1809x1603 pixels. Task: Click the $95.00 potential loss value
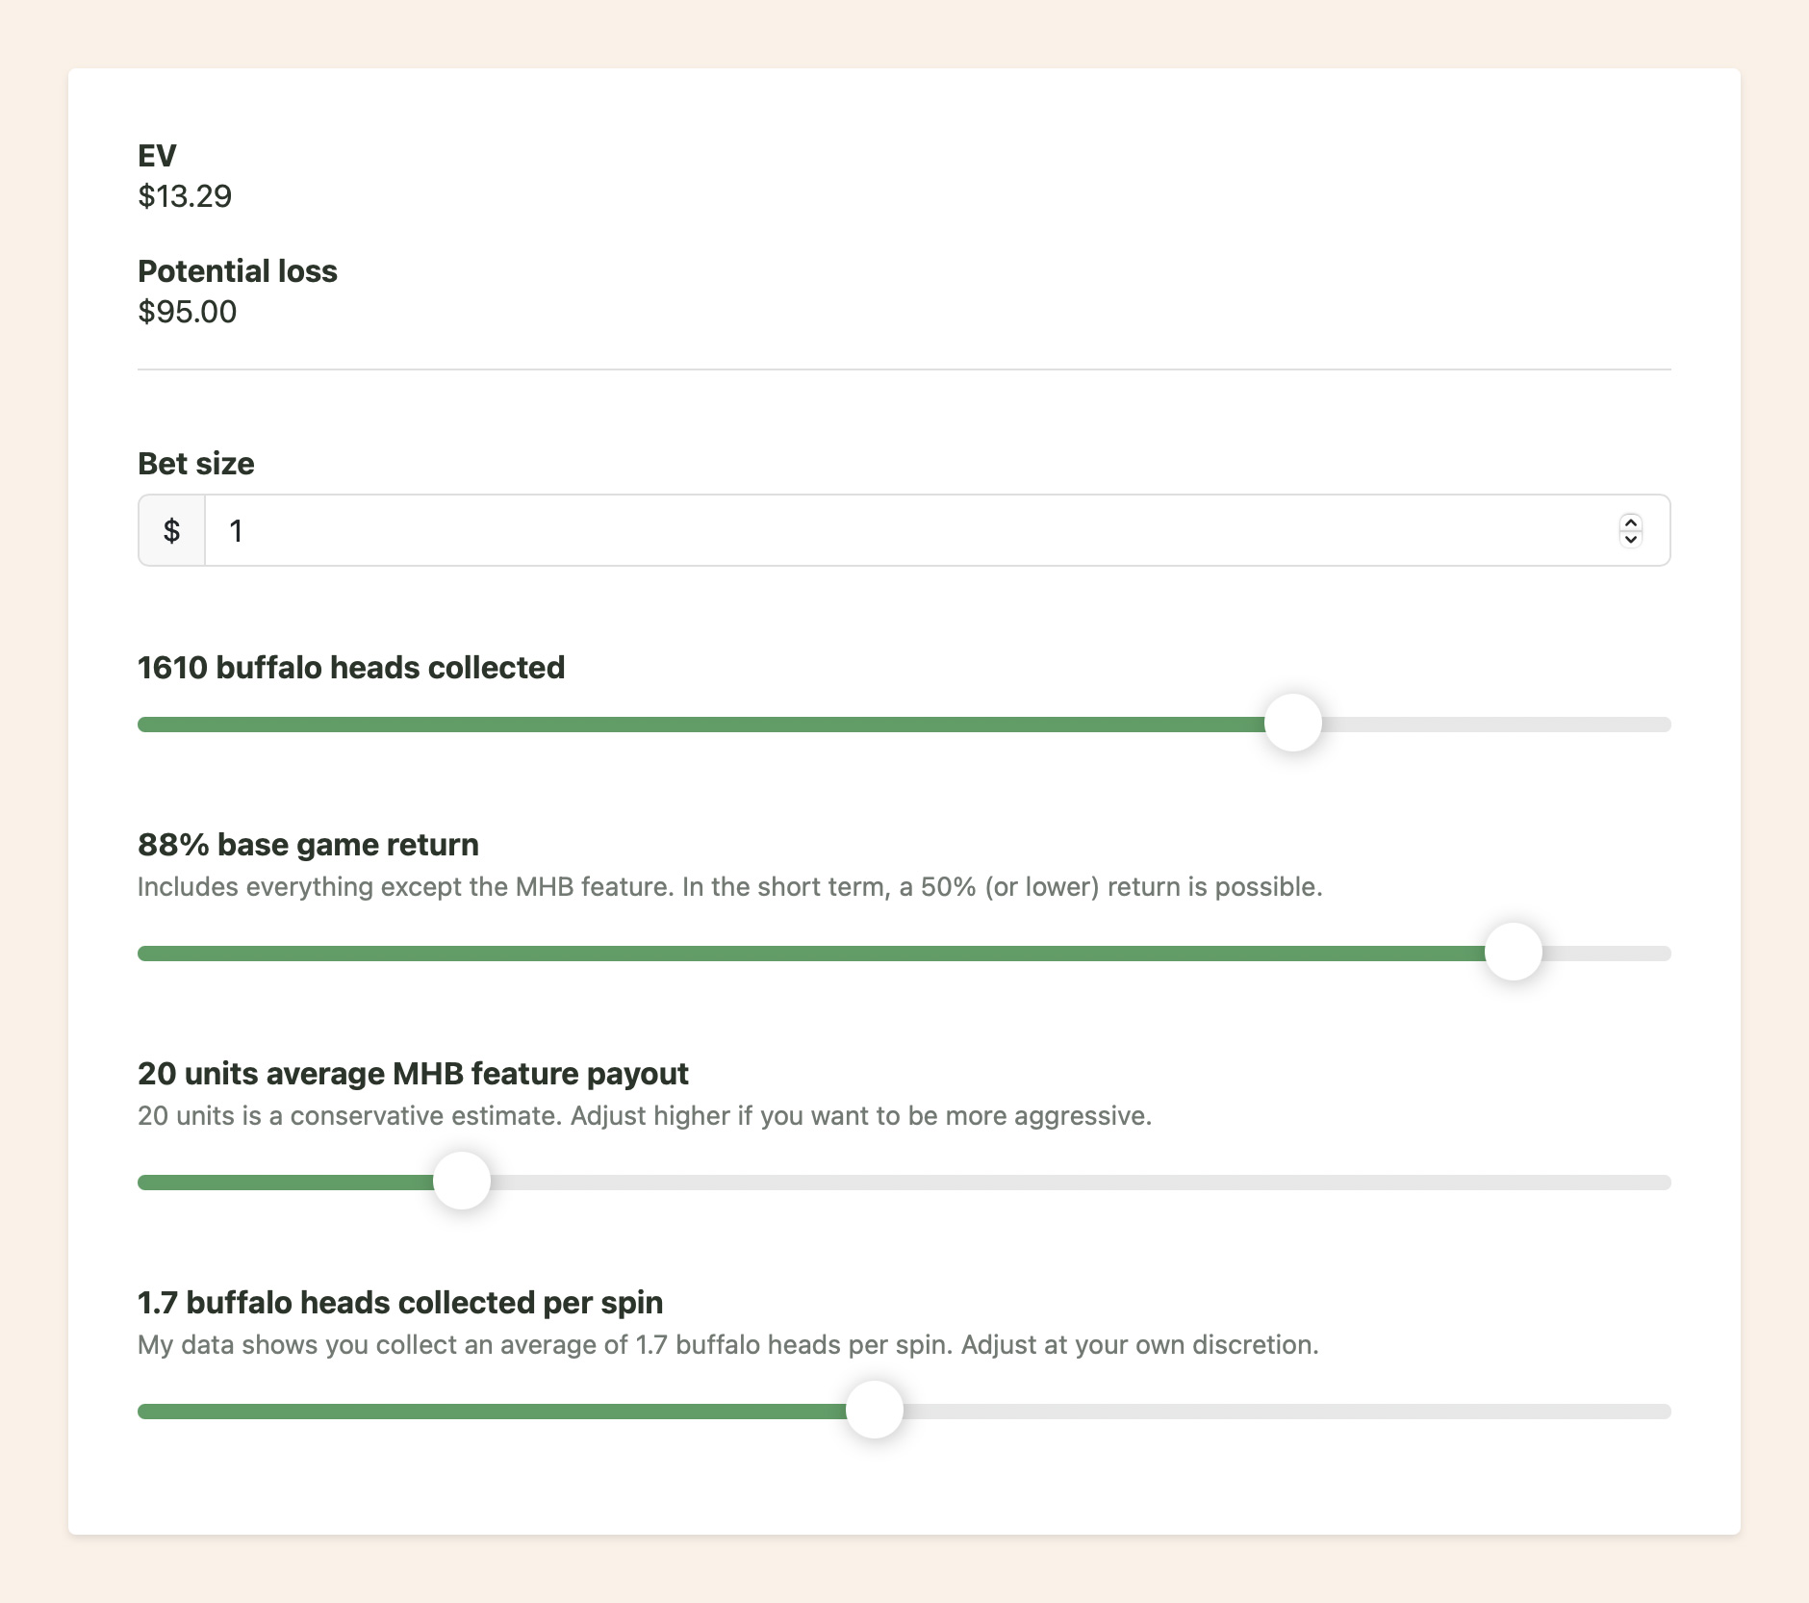pos(187,312)
